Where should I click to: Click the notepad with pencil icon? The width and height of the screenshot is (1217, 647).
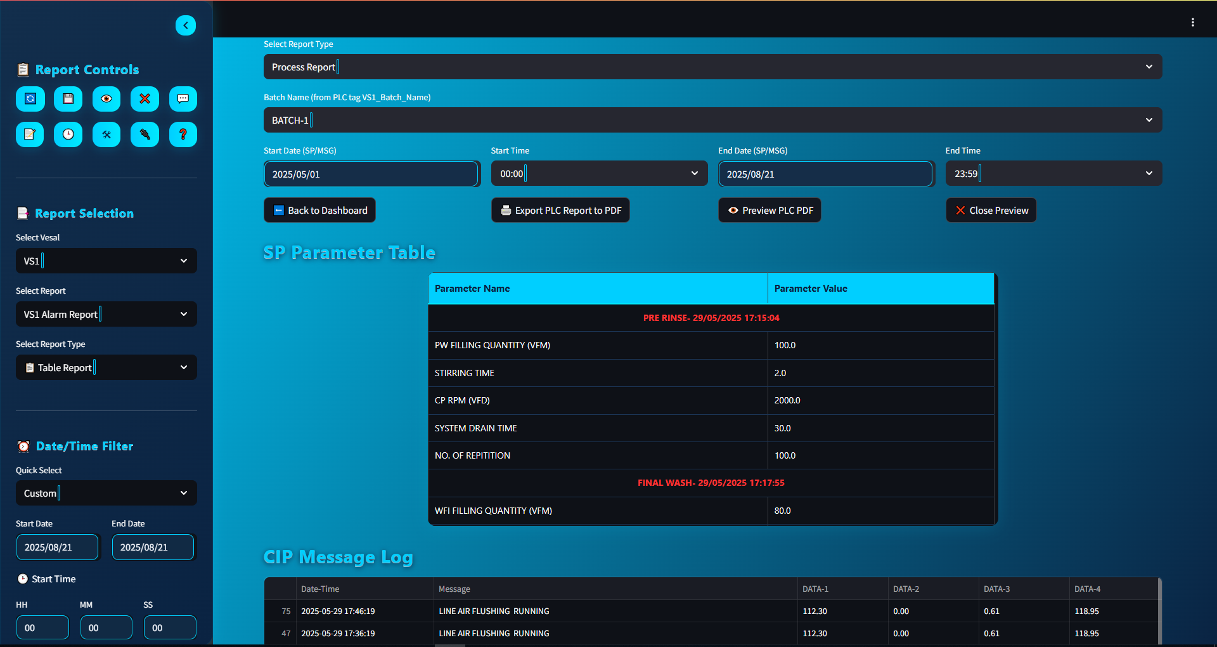[30, 134]
